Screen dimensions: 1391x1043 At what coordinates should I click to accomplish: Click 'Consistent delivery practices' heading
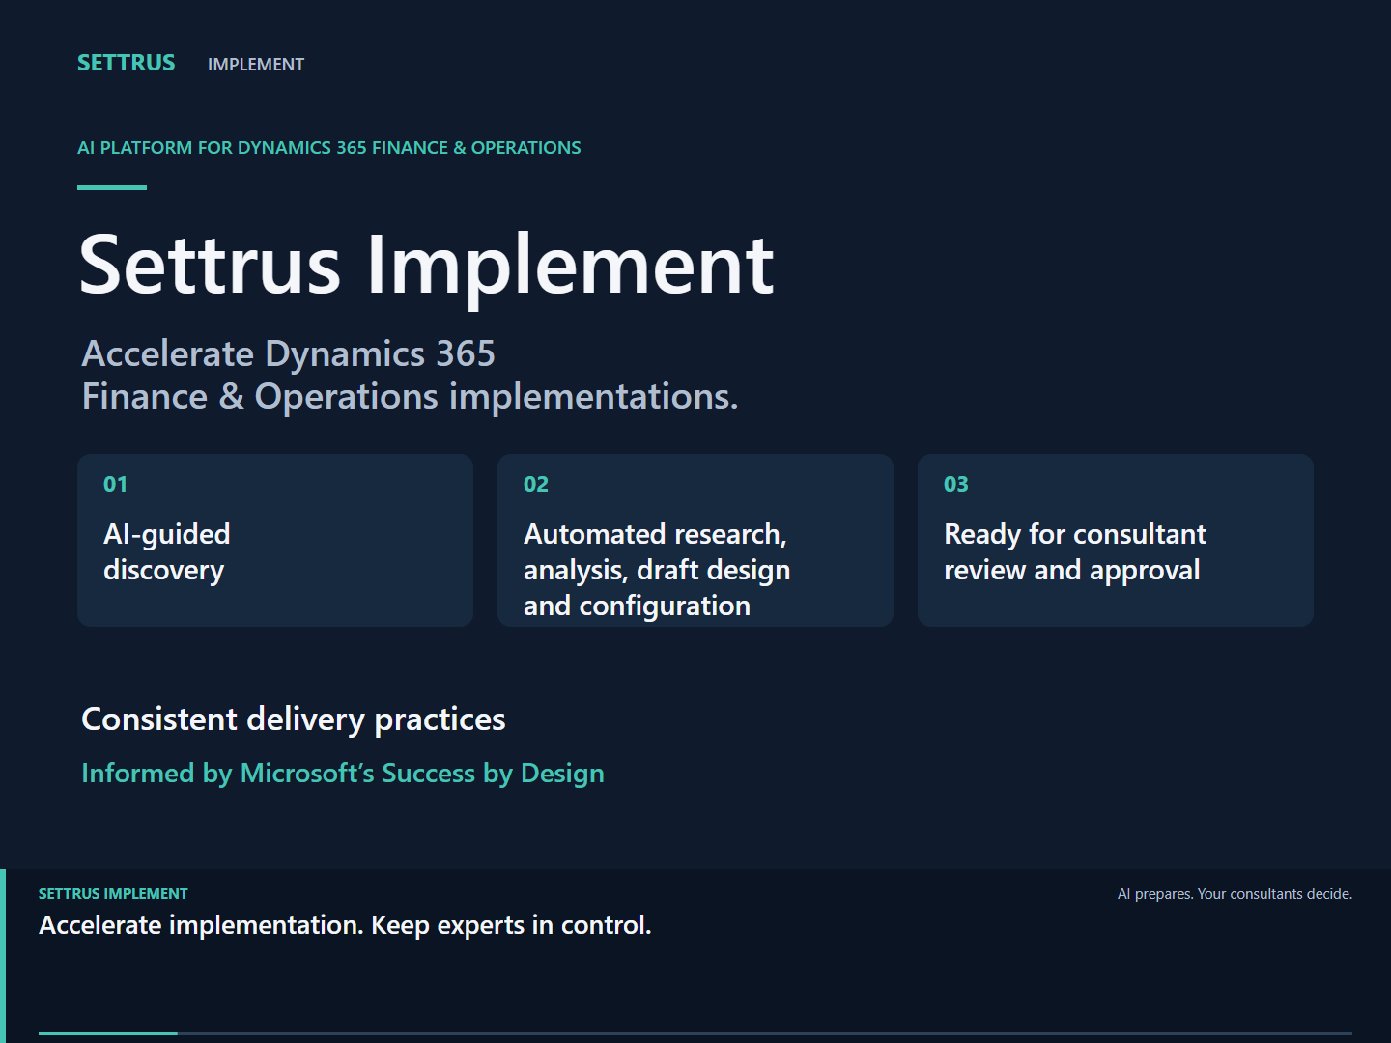click(294, 719)
